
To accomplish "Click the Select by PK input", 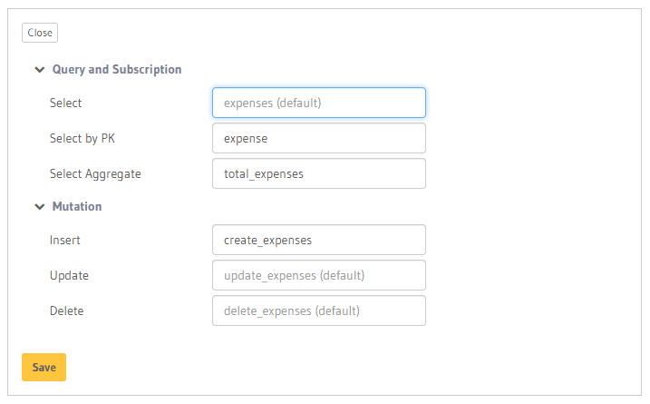I will [x=318, y=138].
